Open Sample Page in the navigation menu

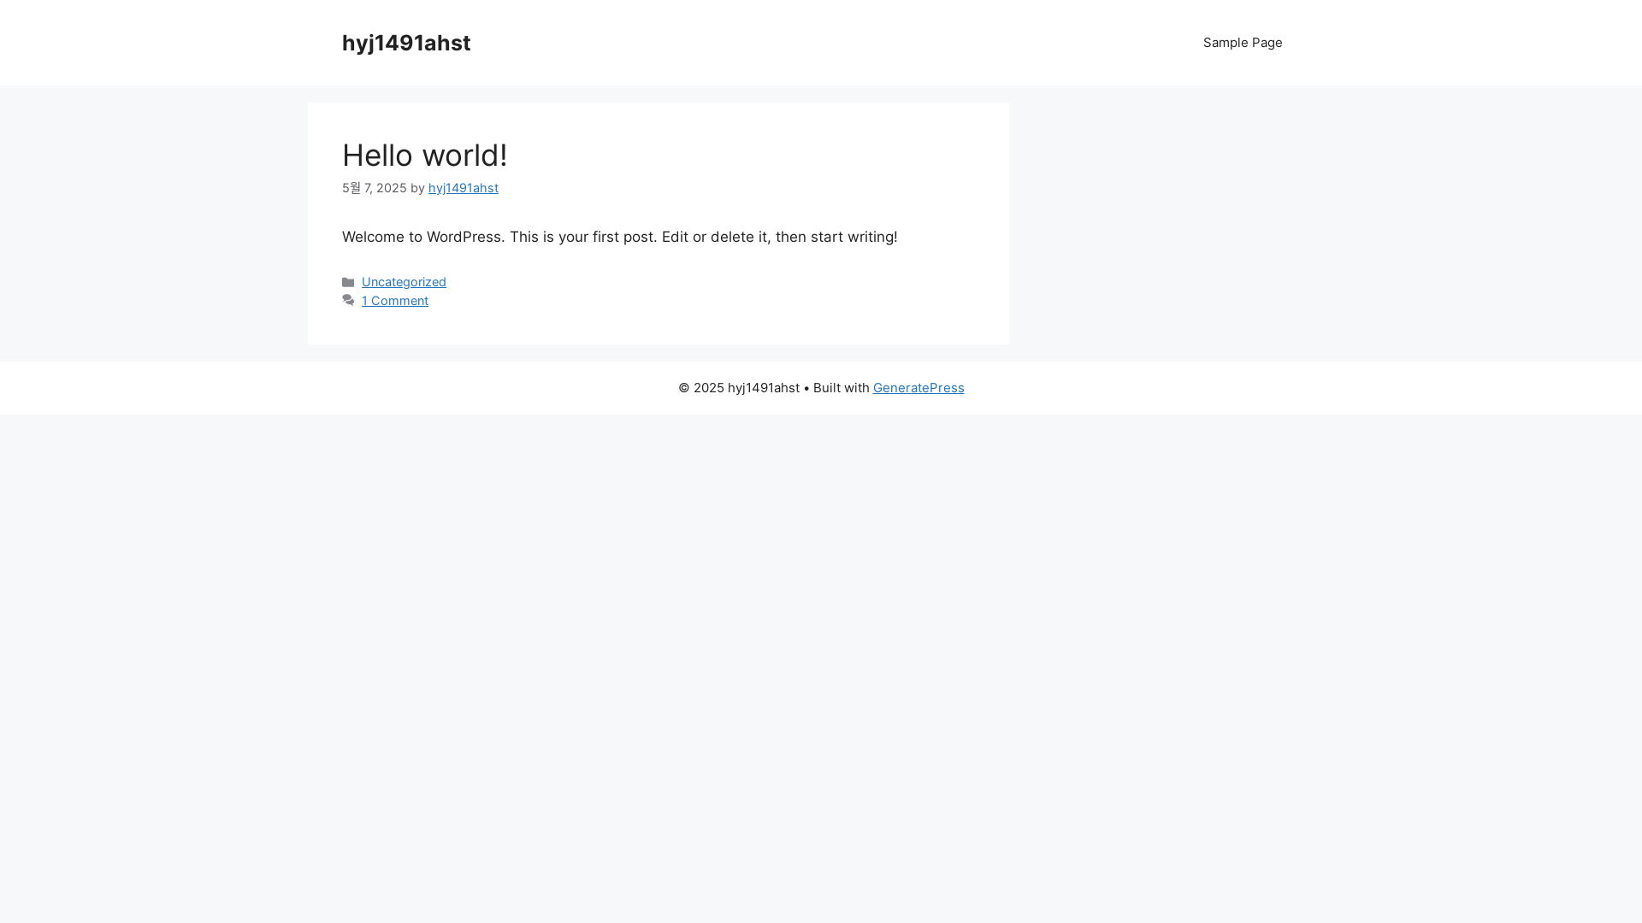pyautogui.click(x=1243, y=43)
